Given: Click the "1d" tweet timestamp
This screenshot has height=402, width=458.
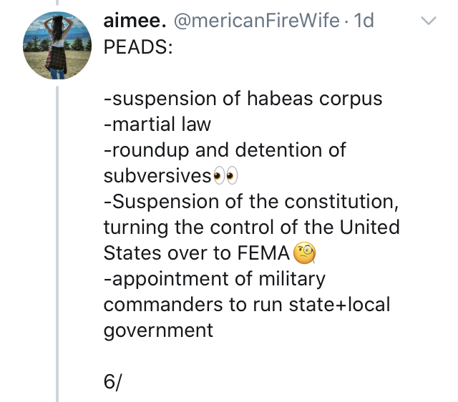Looking at the screenshot, I should 364,21.
